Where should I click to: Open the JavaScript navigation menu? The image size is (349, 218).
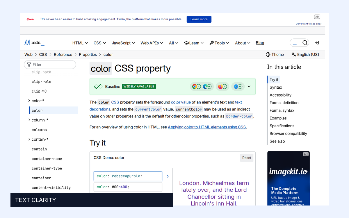click(x=123, y=43)
